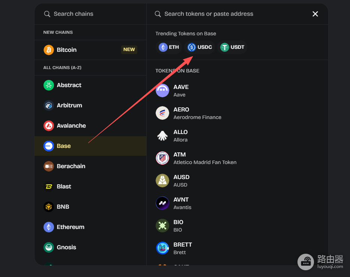Click the Ethereum chain logo icon

[49, 227]
